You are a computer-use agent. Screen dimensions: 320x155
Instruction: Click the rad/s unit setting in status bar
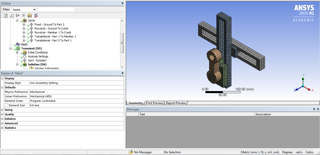[299, 152]
